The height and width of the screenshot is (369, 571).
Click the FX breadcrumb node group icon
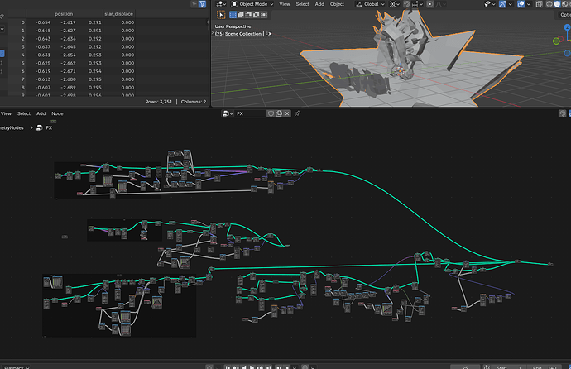pos(40,127)
